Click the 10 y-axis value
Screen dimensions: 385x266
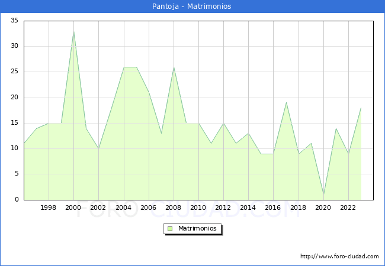[x=14, y=148]
